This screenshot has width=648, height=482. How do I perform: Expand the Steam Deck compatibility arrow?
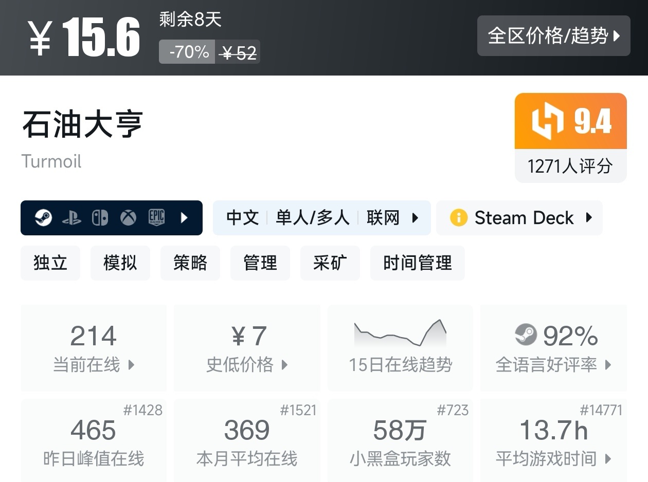(x=589, y=218)
